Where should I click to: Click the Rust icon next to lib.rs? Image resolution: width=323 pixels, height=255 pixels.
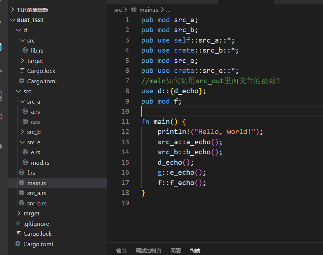pyautogui.click(x=25, y=50)
